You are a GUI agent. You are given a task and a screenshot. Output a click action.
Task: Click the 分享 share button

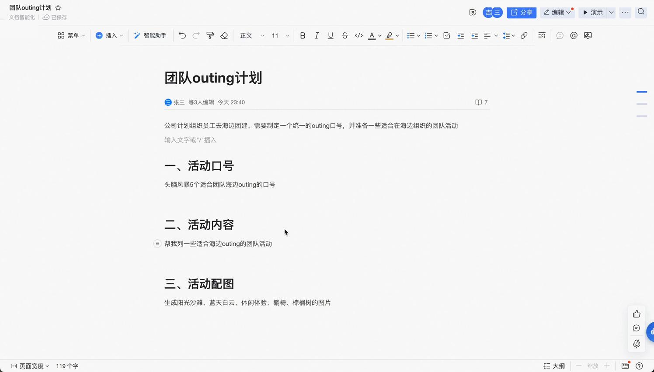(x=521, y=12)
